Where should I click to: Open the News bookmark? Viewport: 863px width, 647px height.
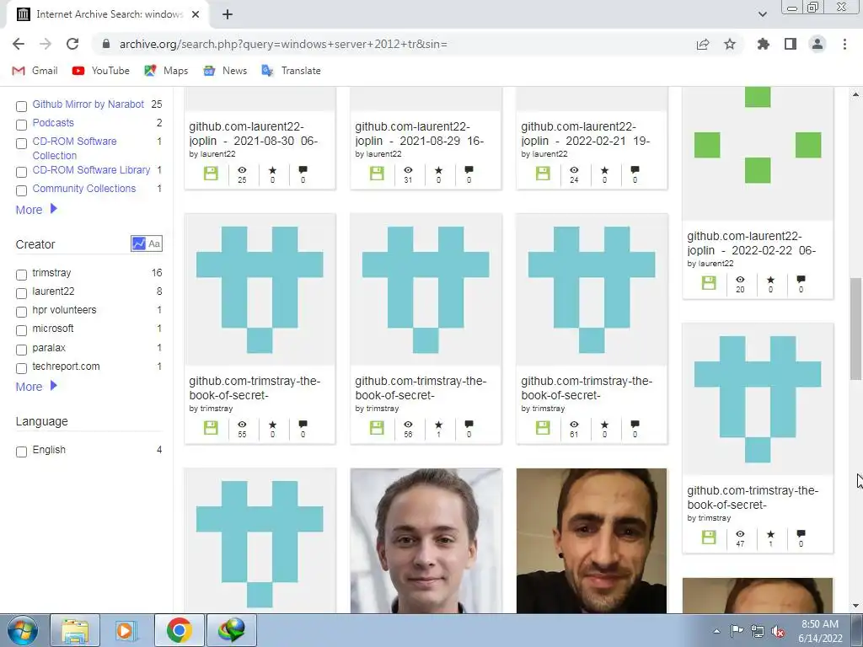pos(224,71)
